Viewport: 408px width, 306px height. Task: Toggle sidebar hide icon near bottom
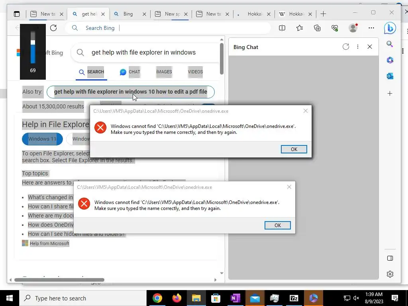[390, 258]
